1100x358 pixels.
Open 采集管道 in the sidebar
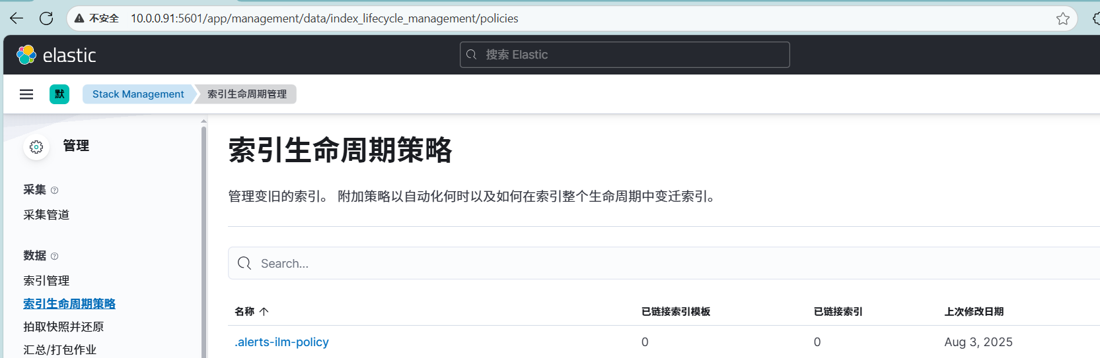(46, 214)
